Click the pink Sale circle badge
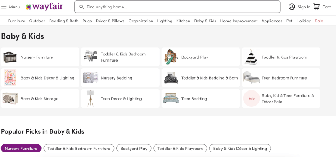Viewport: 336px width, 157px height. tap(251, 98)
